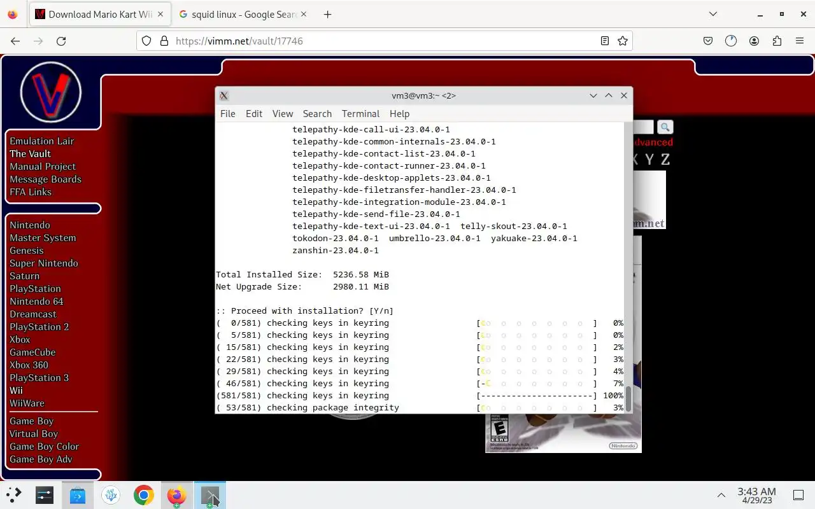Select GameCube in sidebar
The image size is (815, 509).
pos(32,352)
